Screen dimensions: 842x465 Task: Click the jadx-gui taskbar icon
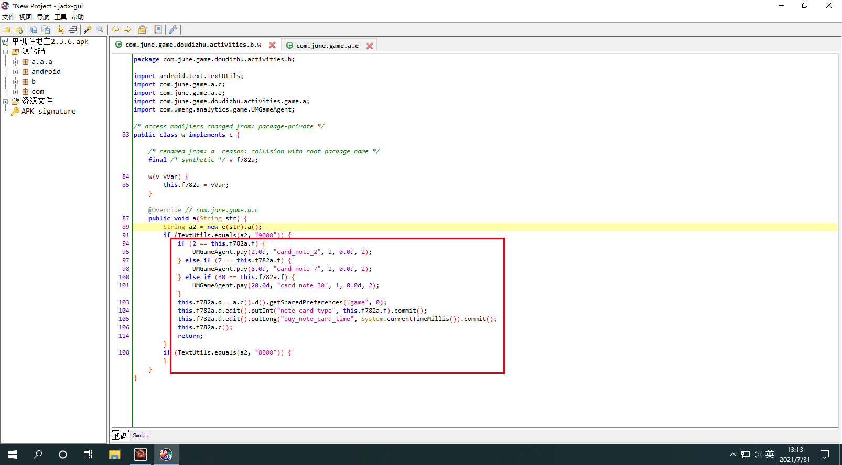166,455
